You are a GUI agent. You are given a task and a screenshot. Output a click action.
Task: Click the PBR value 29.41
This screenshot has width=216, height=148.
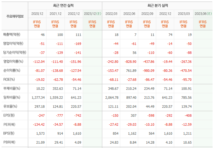tap(59, 142)
